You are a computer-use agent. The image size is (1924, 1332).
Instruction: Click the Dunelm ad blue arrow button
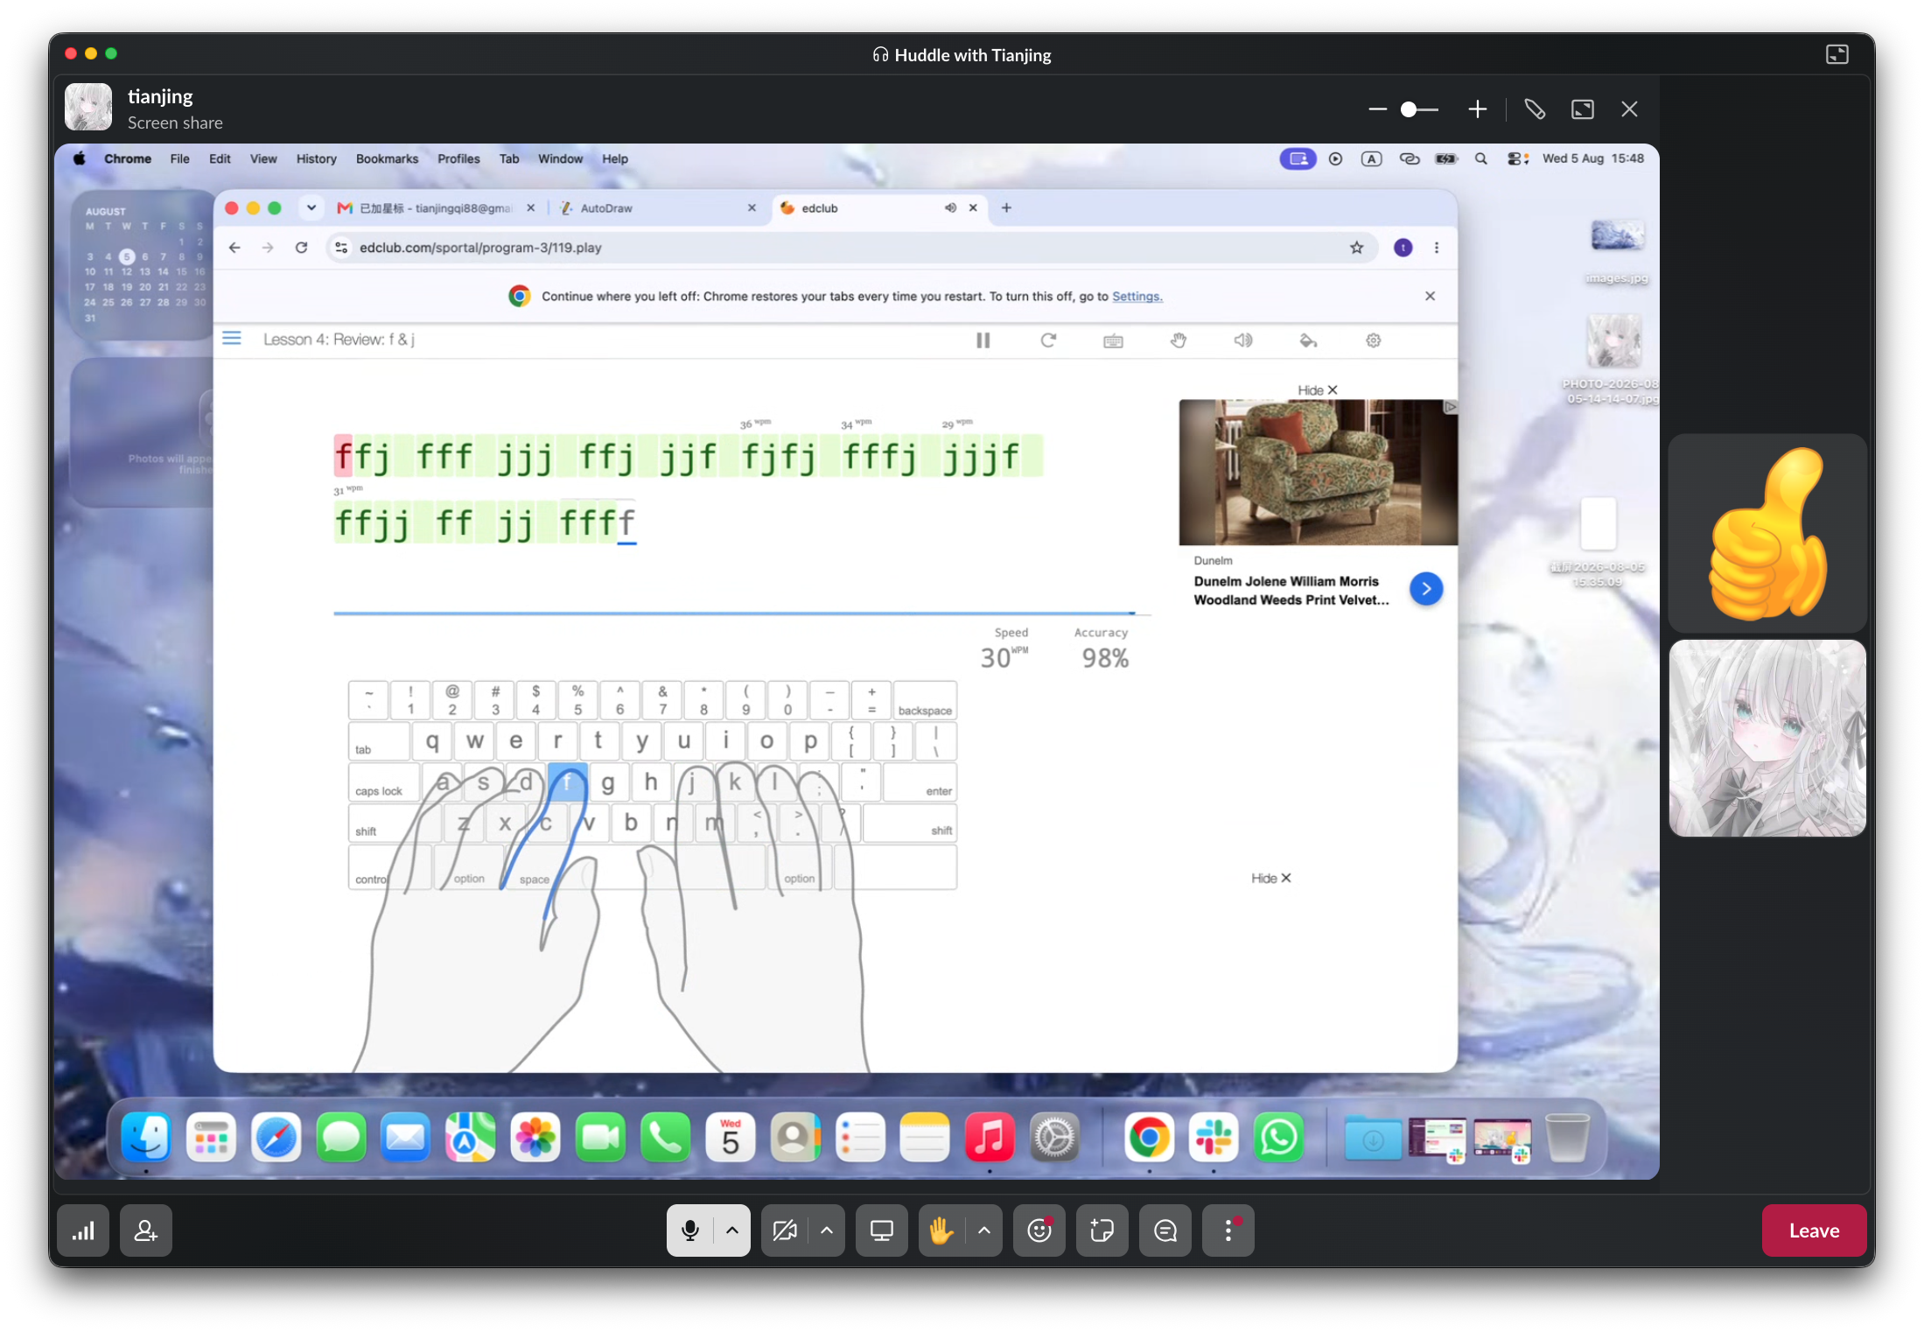click(1426, 589)
